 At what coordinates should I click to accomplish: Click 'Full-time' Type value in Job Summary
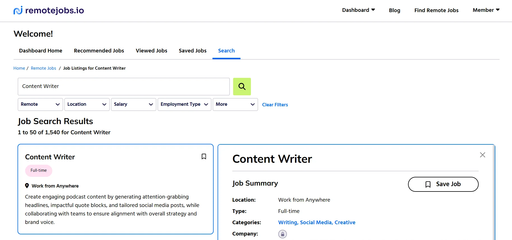tap(289, 211)
